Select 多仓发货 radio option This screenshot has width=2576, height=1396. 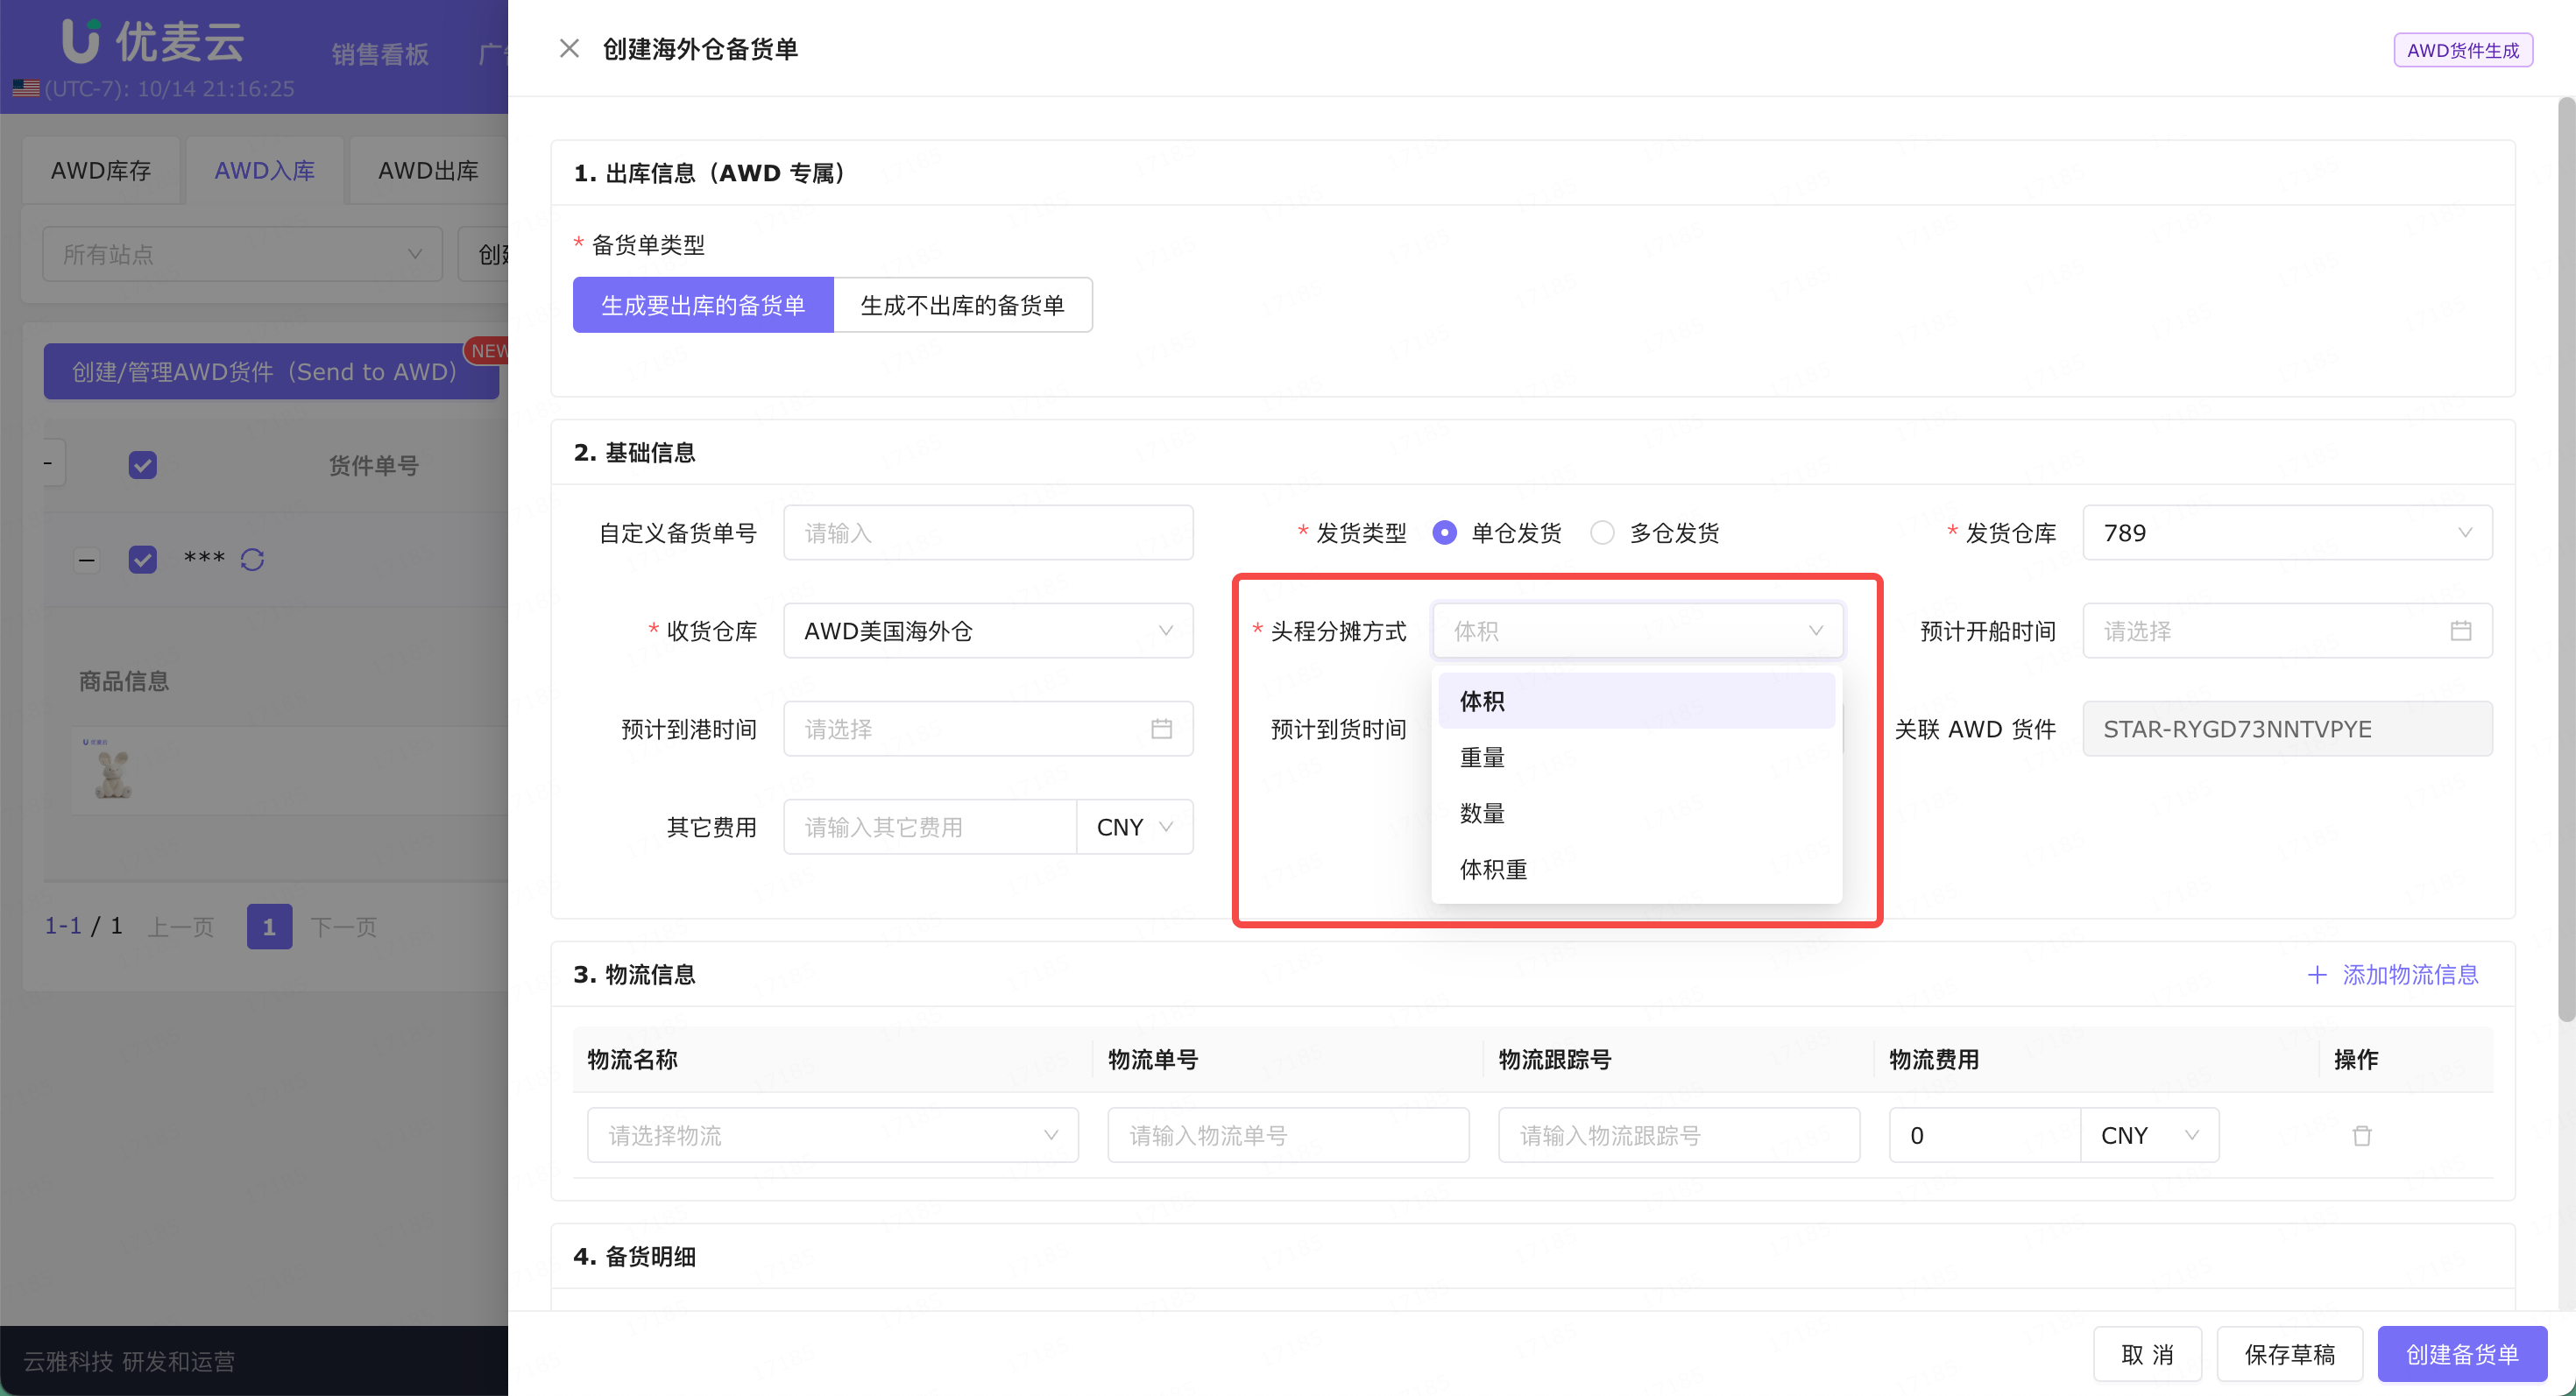(x=1602, y=532)
